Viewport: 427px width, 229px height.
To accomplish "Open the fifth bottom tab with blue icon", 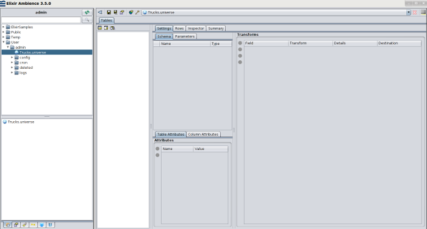I will (41, 225).
